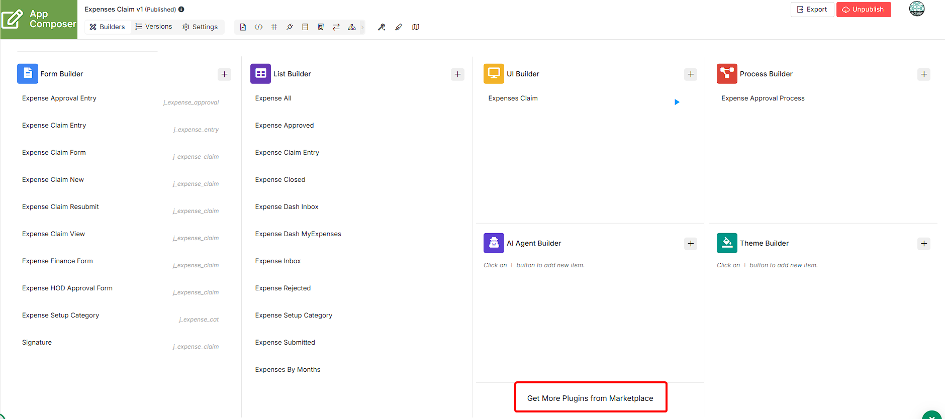Open the user avatar profile menu
Image resolution: width=945 pixels, height=419 pixels.
point(917,9)
